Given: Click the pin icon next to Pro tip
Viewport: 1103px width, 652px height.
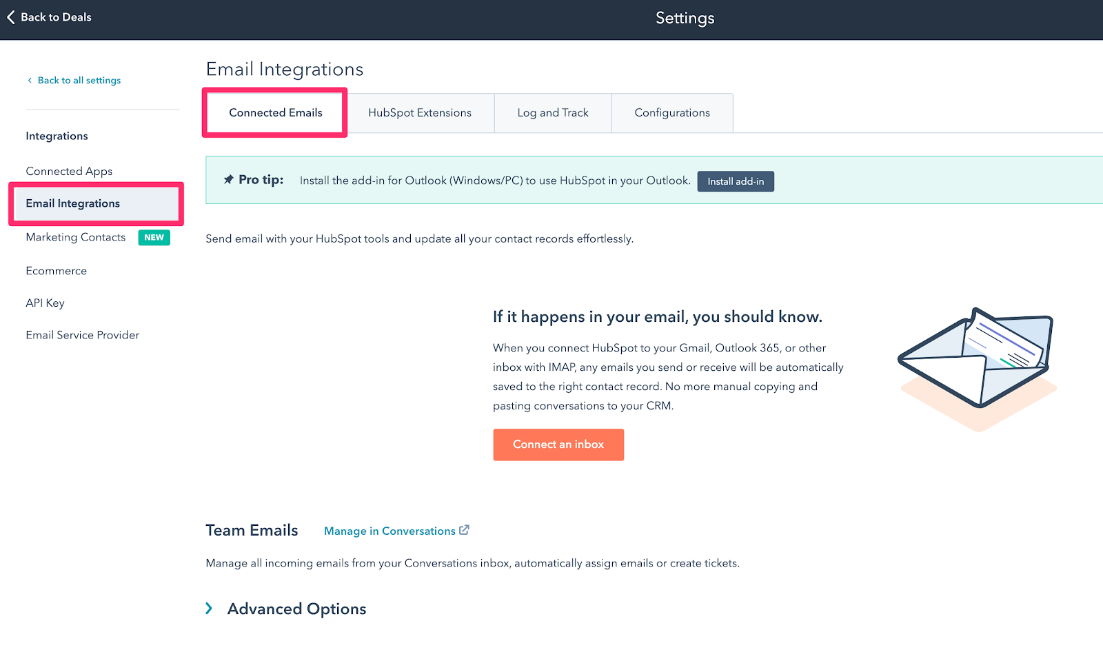Looking at the screenshot, I should [229, 180].
